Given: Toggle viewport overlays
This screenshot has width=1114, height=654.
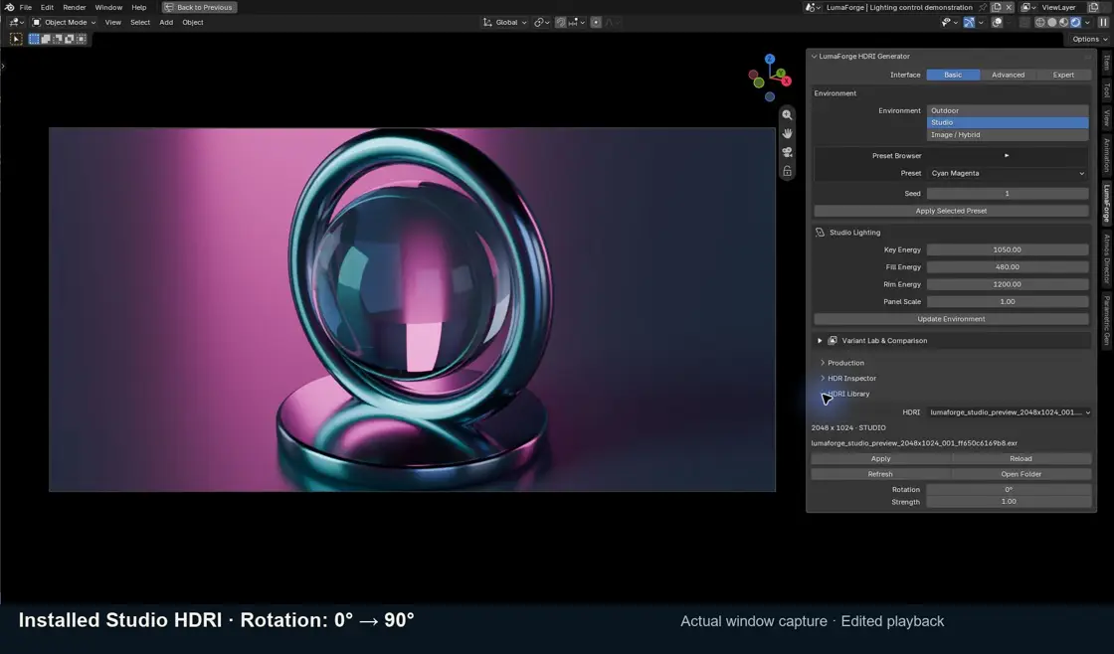Looking at the screenshot, I should 998,22.
